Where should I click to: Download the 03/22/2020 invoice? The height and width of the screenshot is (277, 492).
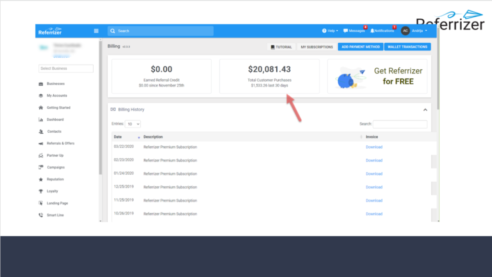tap(374, 147)
